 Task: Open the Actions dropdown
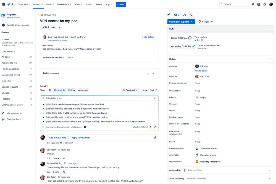pos(206,22)
